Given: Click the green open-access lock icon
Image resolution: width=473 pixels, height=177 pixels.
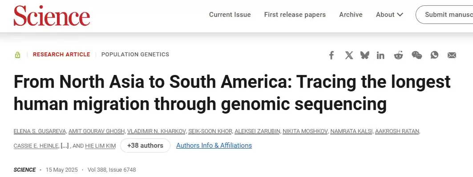Looking at the screenshot, I should [x=17, y=55].
